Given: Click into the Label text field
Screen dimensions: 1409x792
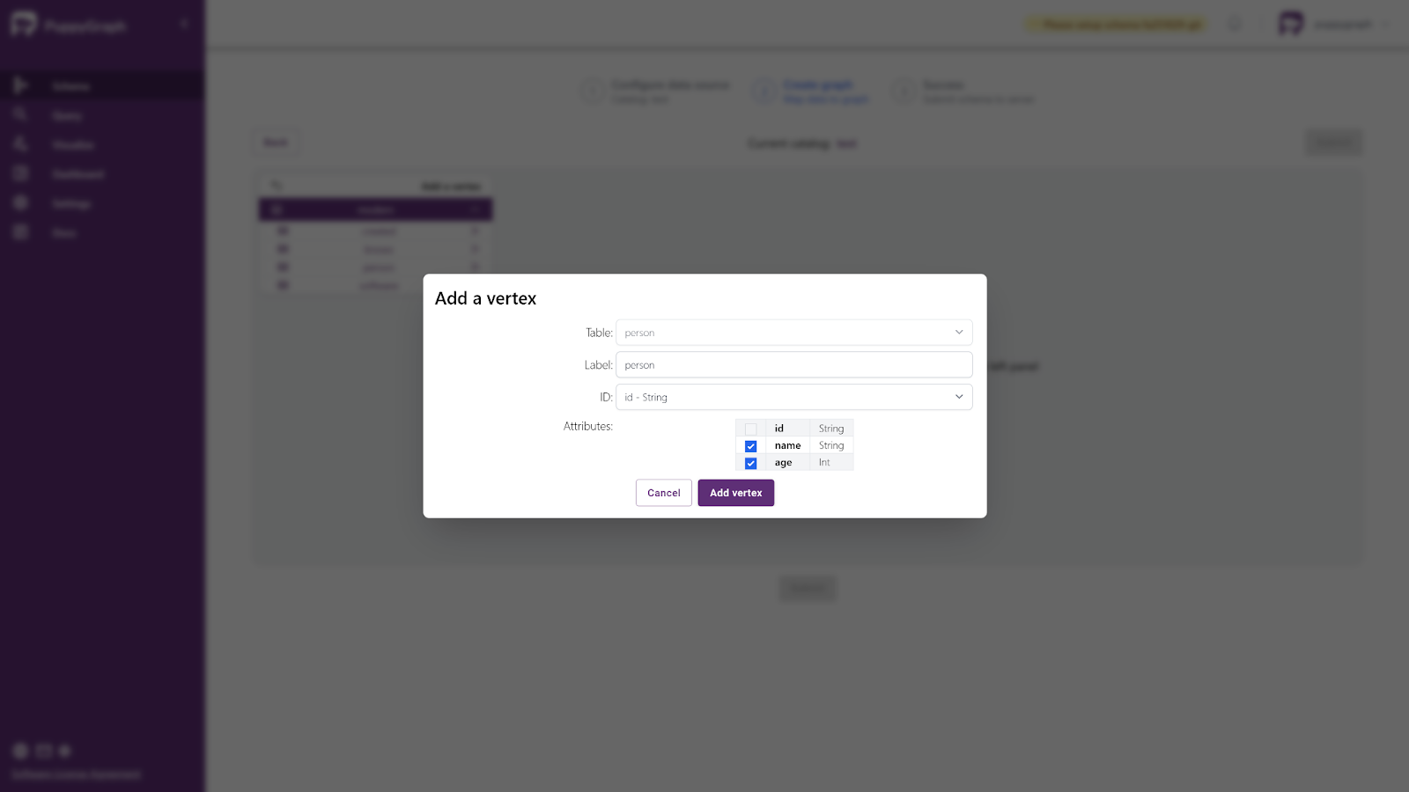Looking at the screenshot, I should 793,365.
